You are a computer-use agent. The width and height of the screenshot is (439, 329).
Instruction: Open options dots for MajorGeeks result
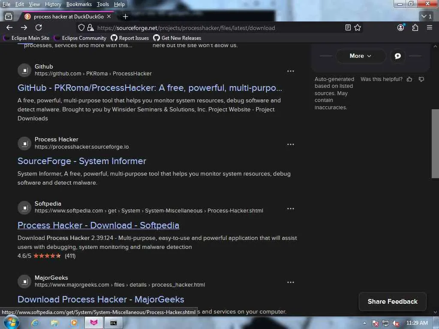click(291, 282)
